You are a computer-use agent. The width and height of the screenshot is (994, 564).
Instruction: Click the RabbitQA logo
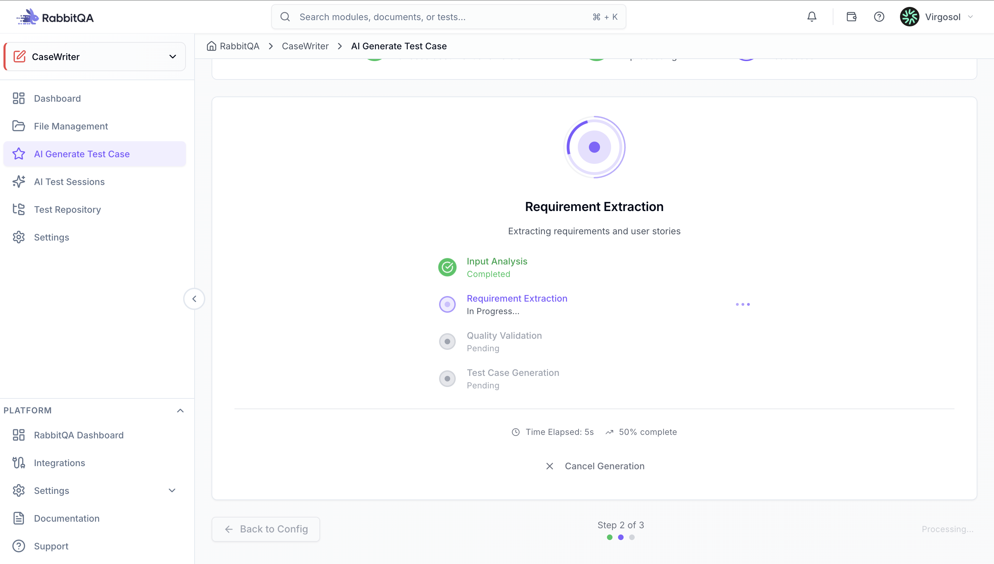coord(55,17)
